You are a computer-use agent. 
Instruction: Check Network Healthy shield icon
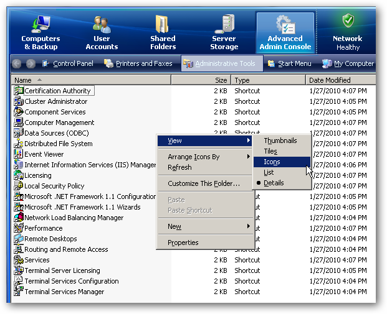tap(348, 21)
